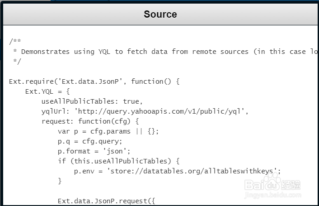The width and height of the screenshot is (319, 206).
Task: Click the closing */ comment marker
Action: pos(17,61)
